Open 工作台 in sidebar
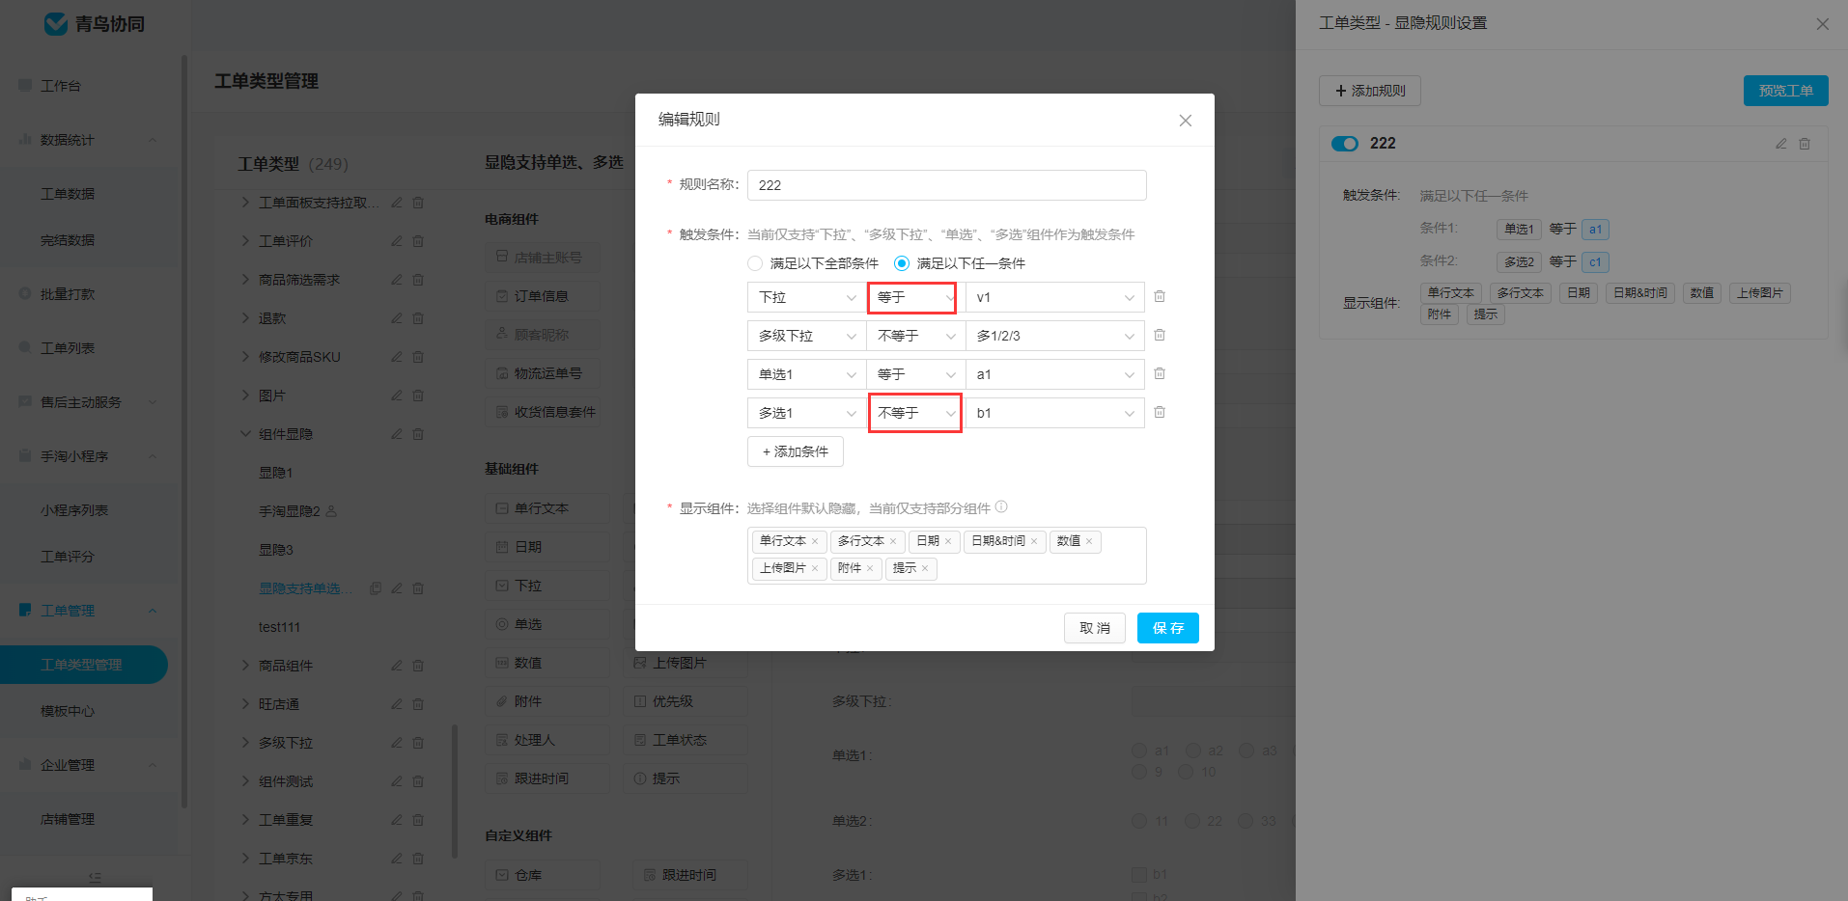The height and width of the screenshot is (901, 1848). [61, 86]
